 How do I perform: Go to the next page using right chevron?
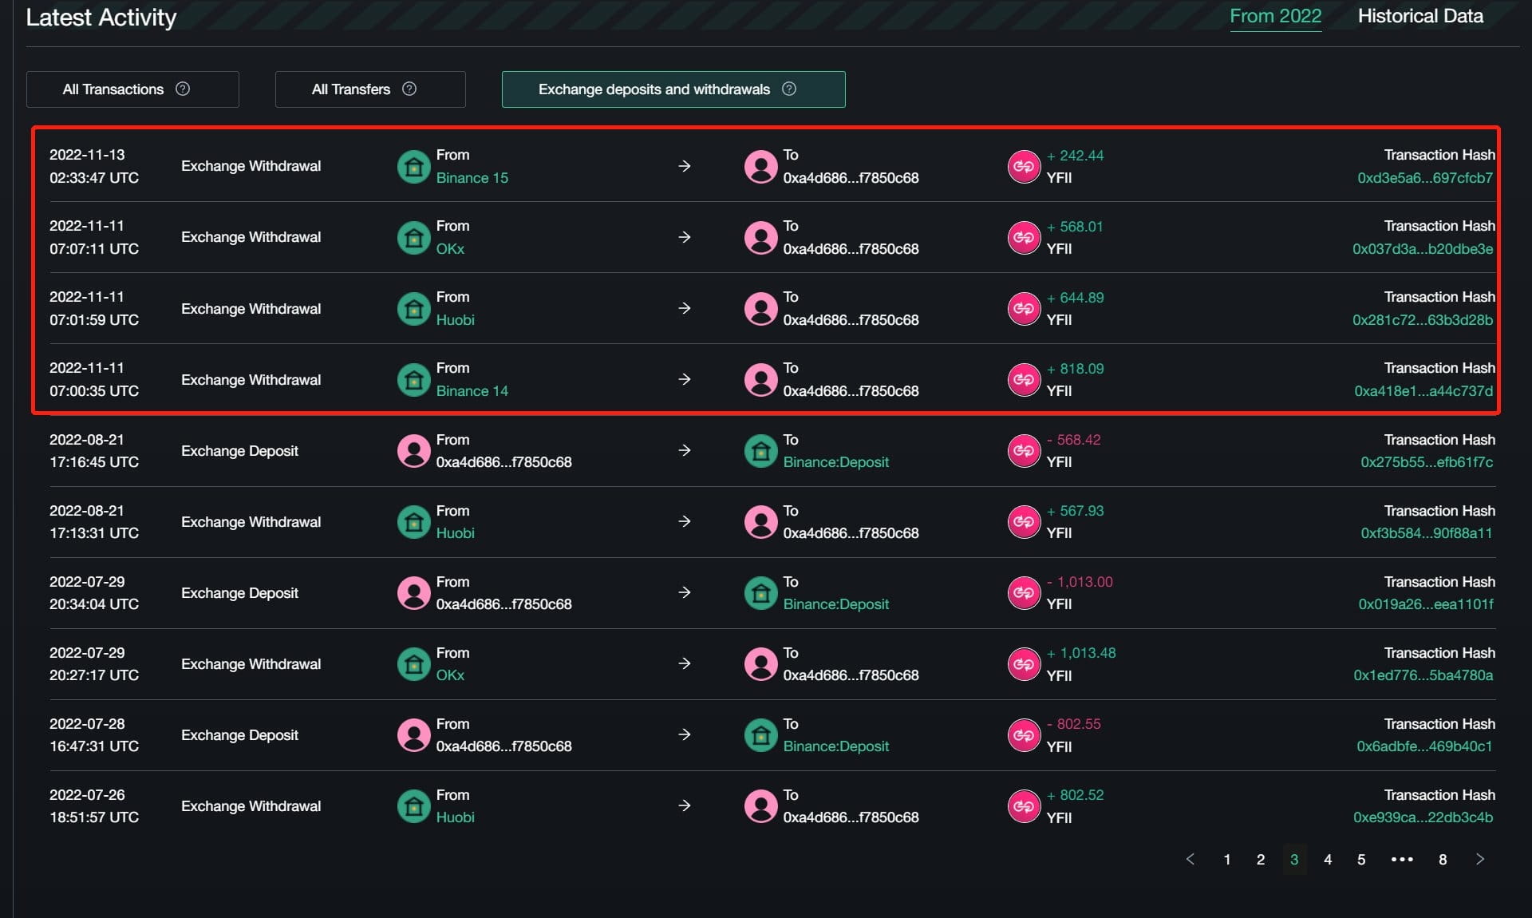coord(1480,859)
